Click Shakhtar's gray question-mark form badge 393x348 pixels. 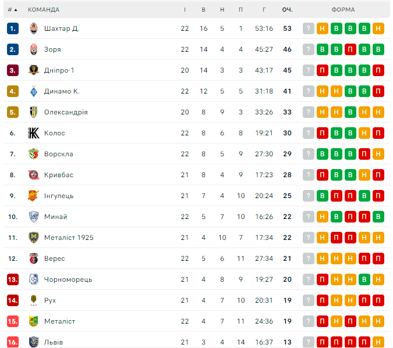(x=309, y=28)
